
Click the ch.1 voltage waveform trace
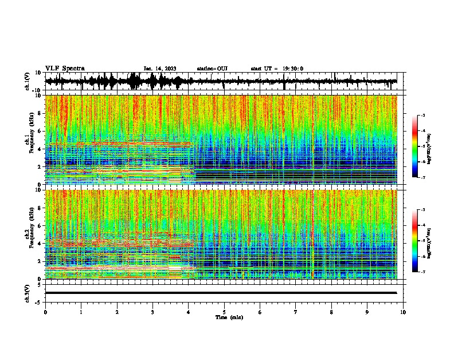click(x=221, y=81)
